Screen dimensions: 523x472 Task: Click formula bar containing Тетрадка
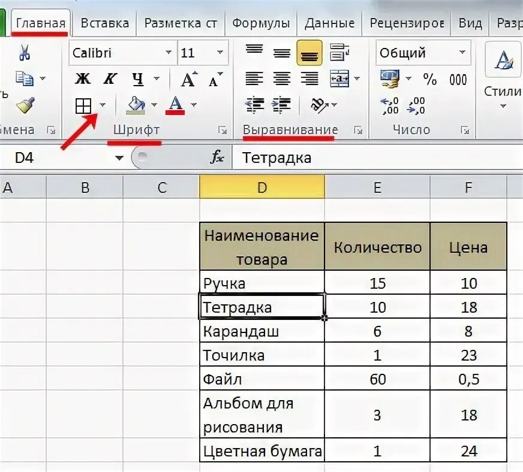click(377, 158)
